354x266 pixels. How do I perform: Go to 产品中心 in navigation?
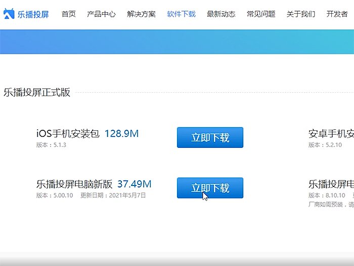(101, 14)
